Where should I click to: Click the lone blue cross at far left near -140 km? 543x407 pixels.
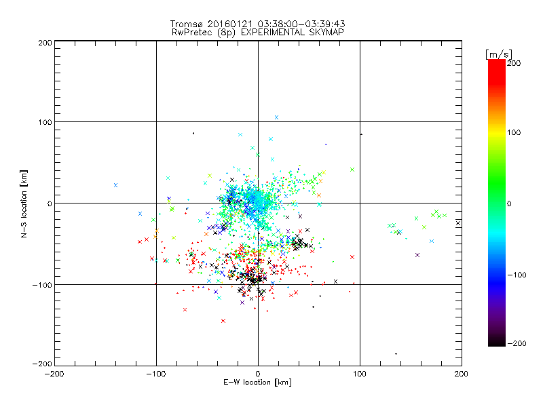(x=115, y=185)
